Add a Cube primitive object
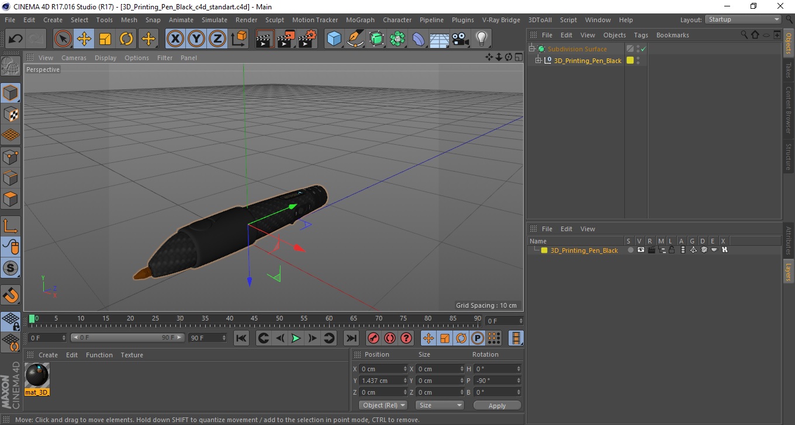795x425 pixels. [334, 39]
